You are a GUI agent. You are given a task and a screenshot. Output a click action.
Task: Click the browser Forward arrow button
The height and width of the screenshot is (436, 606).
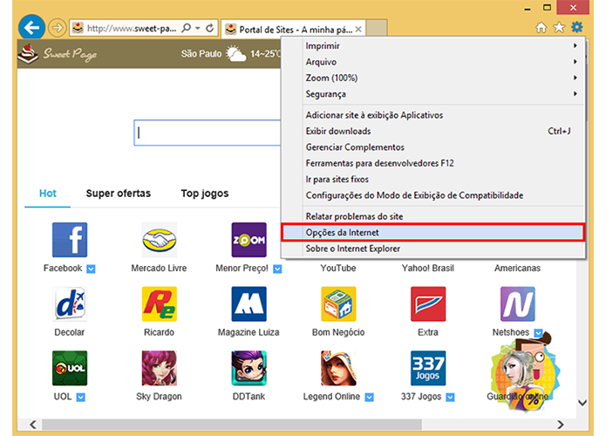[58, 28]
